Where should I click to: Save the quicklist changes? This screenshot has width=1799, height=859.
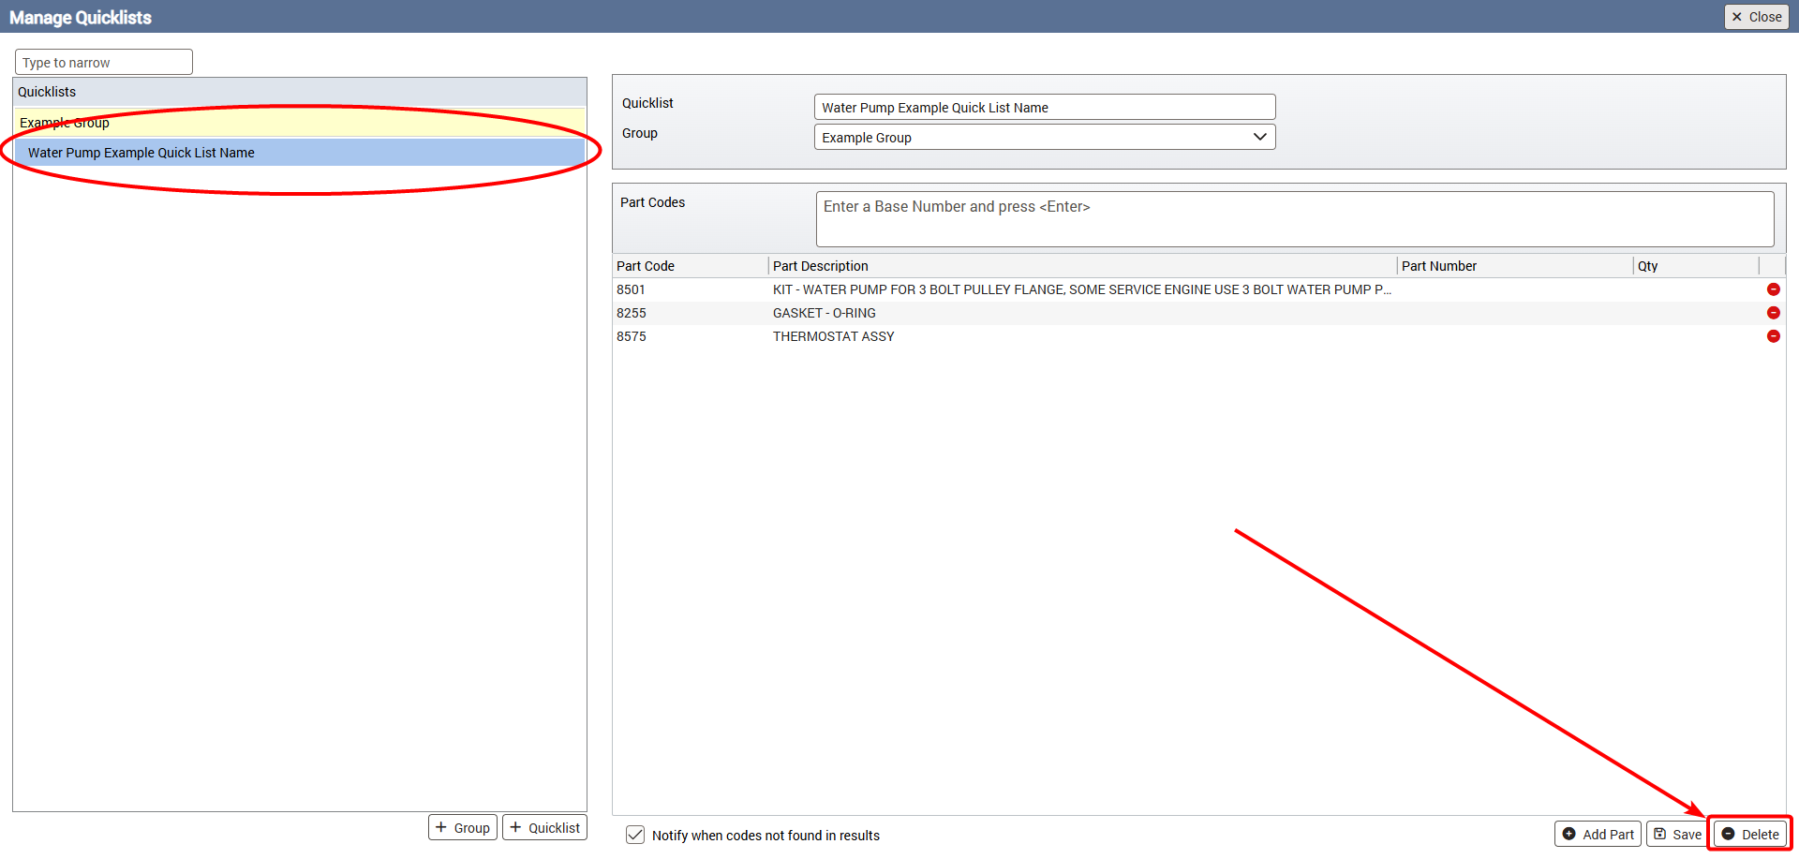pyautogui.click(x=1677, y=834)
